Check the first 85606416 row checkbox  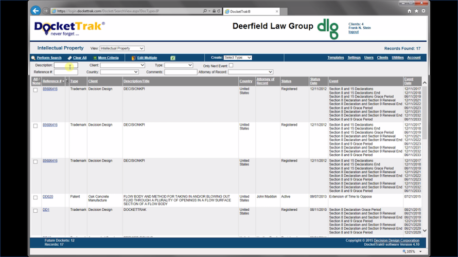pyautogui.click(x=36, y=90)
